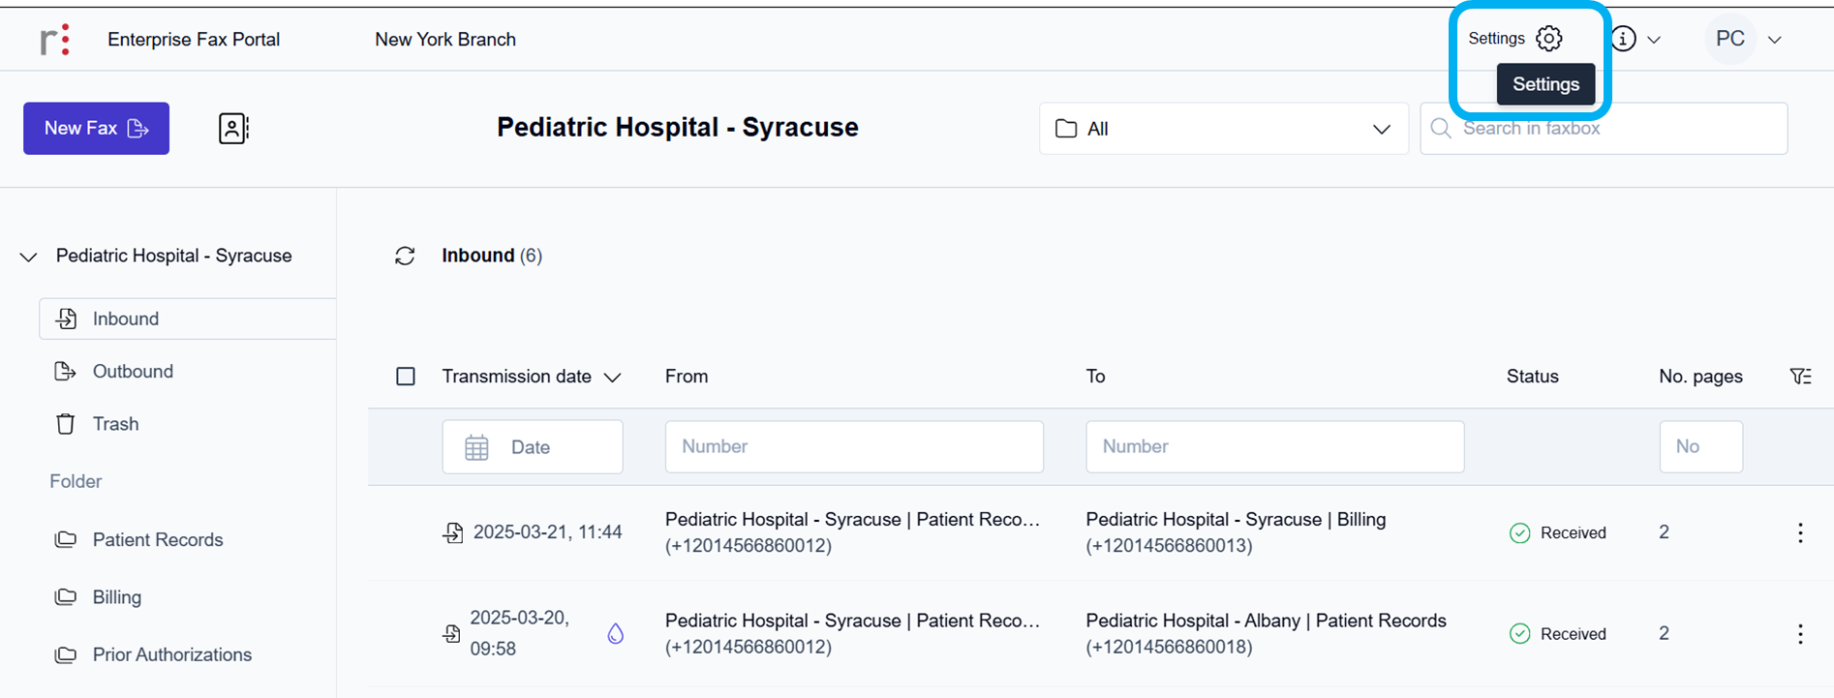This screenshot has height=698, width=1834.
Task: Open the Date filter picker
Action: tap(532, 447)
